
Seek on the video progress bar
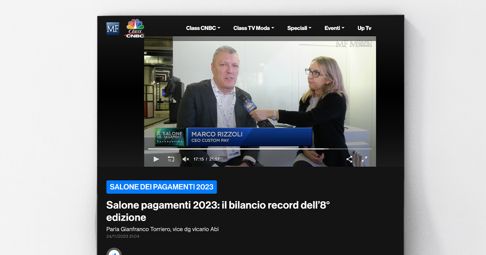[259, 149]
